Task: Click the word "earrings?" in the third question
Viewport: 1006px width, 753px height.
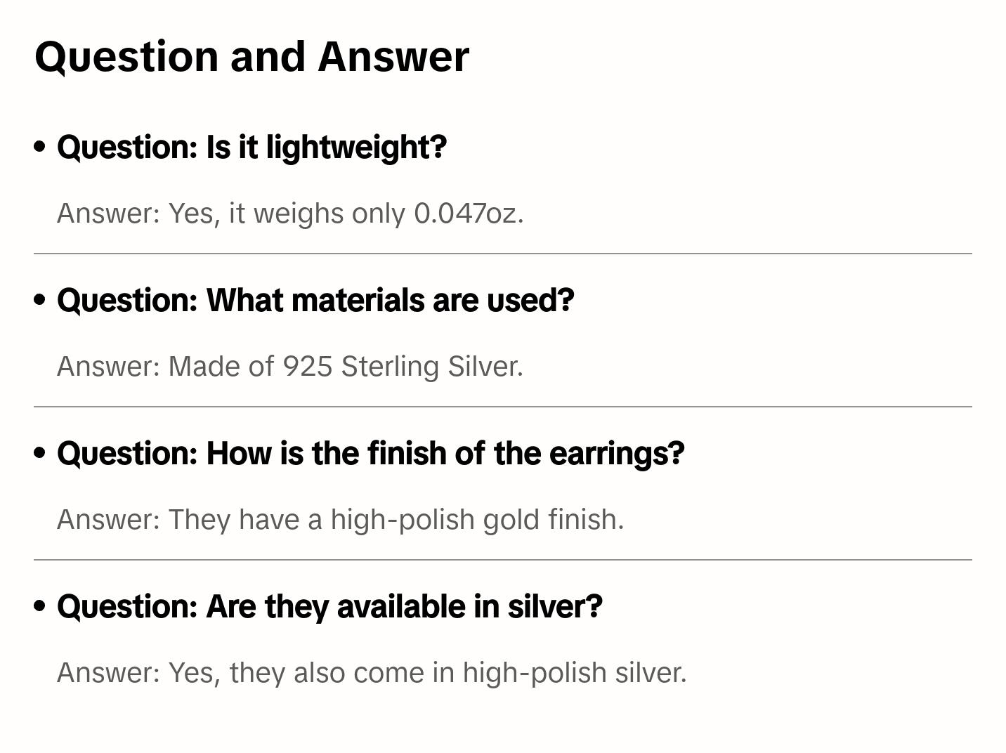Action: (x=616, y=453)
